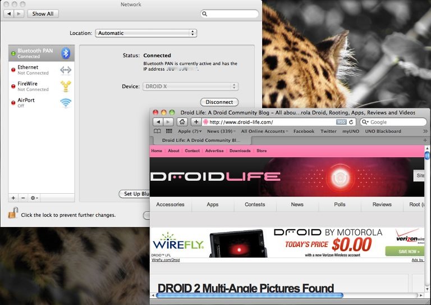
Task: Click the lock icon to prevent changes
Action: point(12,213)
